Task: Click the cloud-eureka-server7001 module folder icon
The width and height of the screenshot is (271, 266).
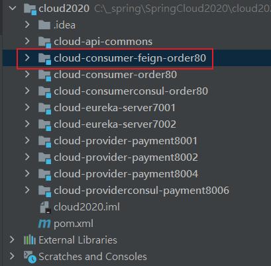Action: [x=44, y=108]
